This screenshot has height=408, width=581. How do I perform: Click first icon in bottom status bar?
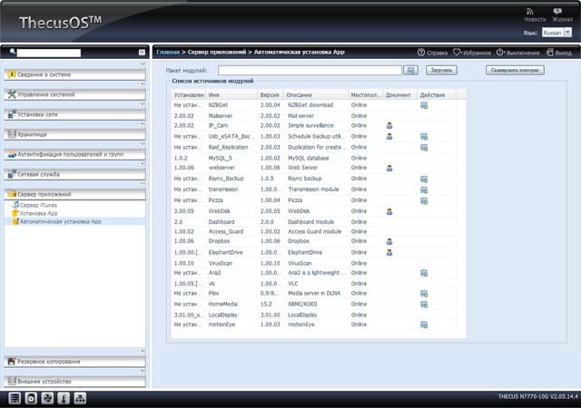point(15,398)
